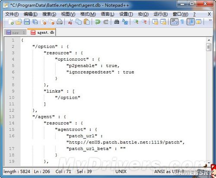Open the 语言(L) language menu
Image resolution: width=216 pixels, height=178 pixels.
pos(108,14)
